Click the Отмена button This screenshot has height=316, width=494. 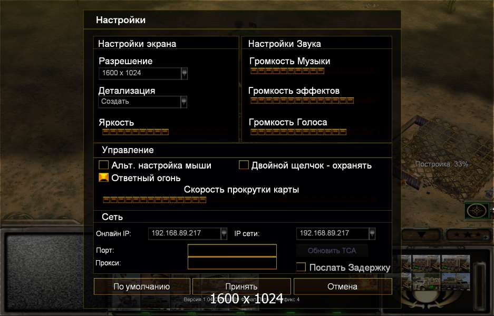[343, 287]
